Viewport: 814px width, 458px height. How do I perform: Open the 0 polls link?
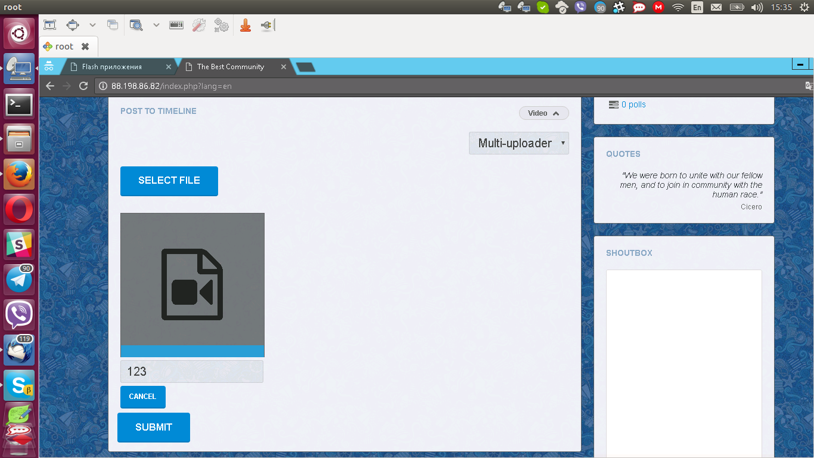click(633, 104)
